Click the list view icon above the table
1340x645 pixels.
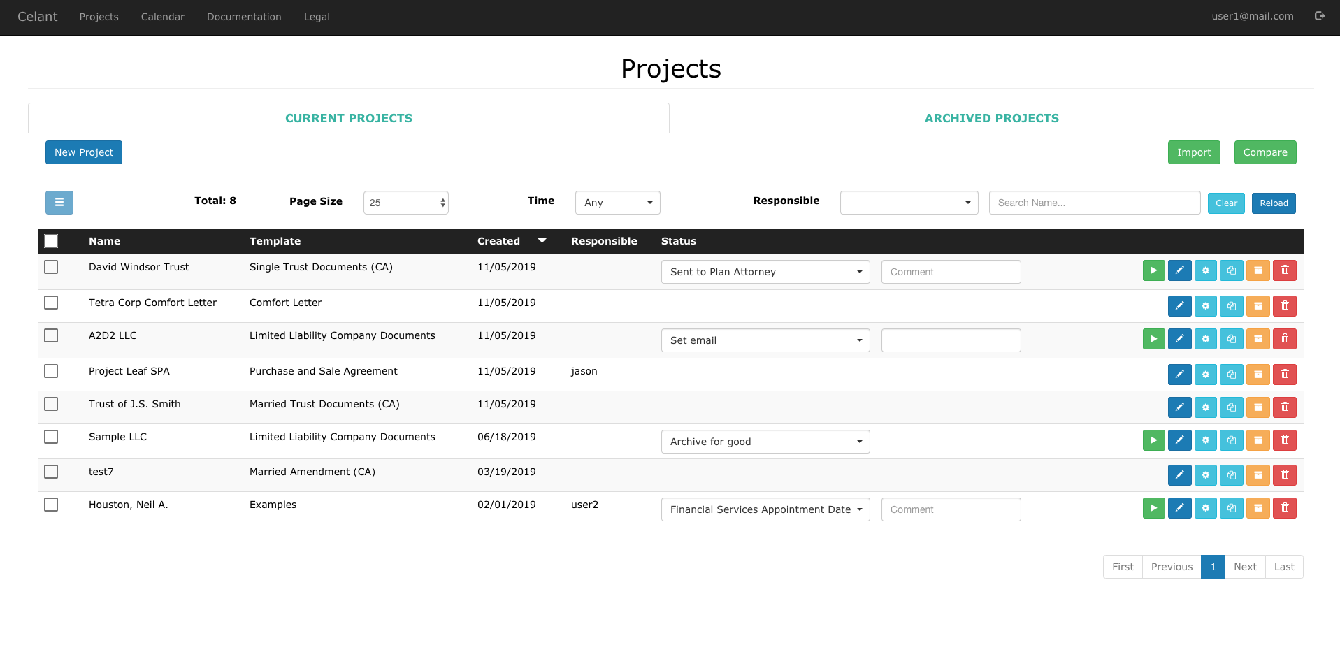(59, 202)
